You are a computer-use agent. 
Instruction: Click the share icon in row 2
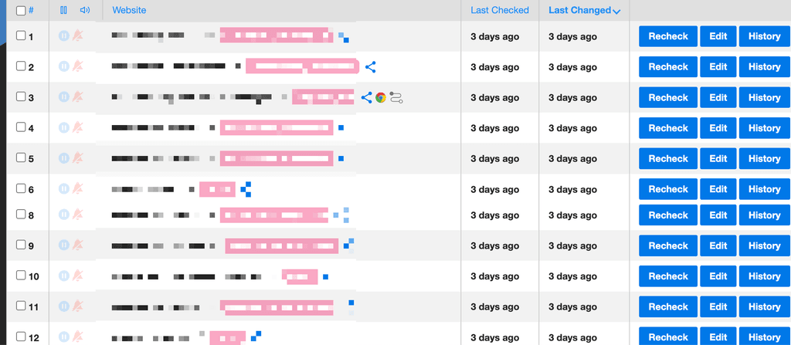[370, 67]
